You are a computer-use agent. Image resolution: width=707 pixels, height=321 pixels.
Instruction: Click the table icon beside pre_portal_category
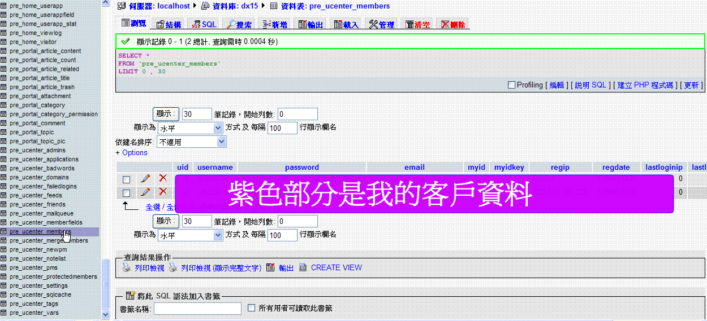3,105
